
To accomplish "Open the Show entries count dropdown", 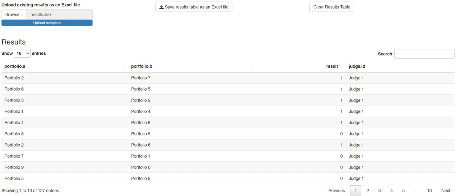I will pos(22,54).
